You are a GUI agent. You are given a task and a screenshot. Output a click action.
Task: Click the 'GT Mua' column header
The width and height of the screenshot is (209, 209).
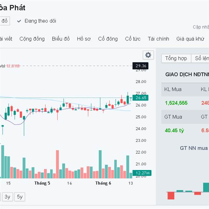click(173, 117)
